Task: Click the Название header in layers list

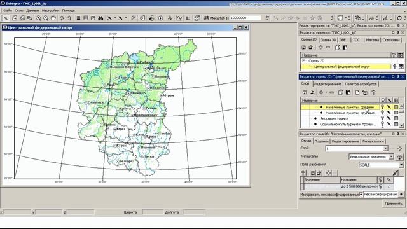Action: [340, 101]
